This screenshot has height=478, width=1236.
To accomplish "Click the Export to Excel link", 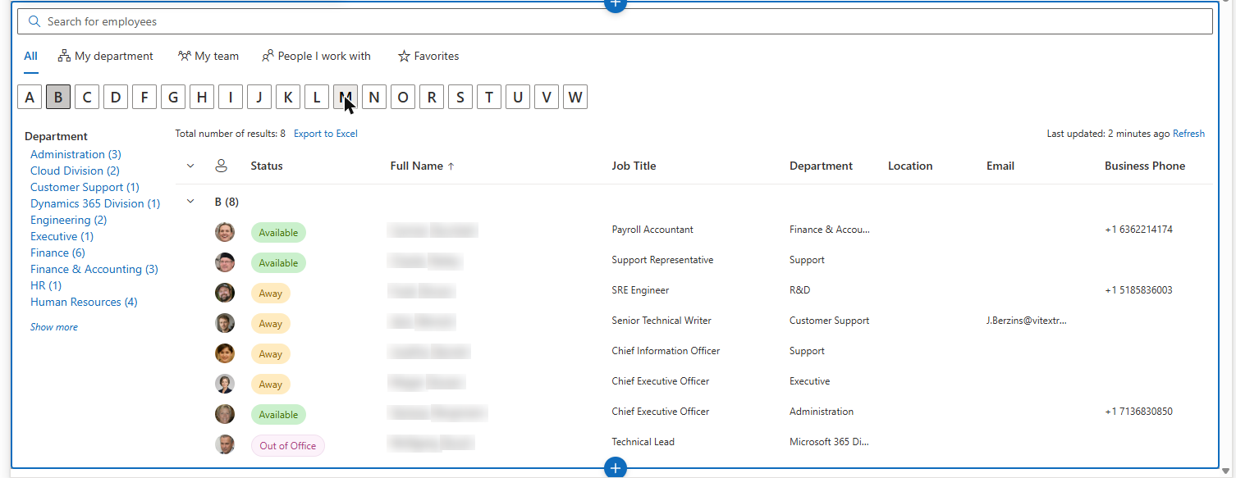I will click(x=326, y=134).
